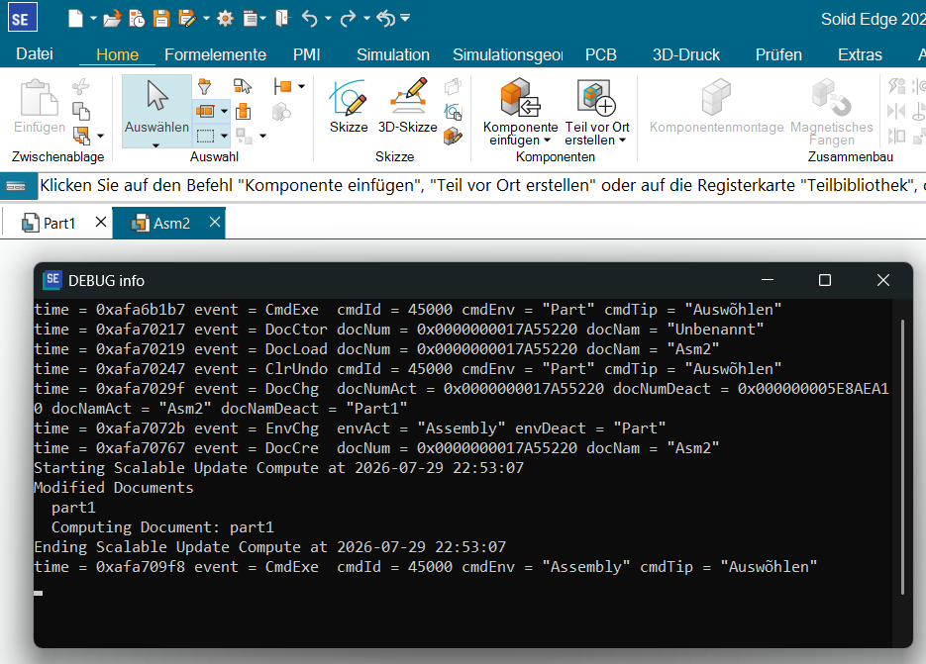
Task: Switch to the PCB ribbon tab
Action: tap(600, 54)
